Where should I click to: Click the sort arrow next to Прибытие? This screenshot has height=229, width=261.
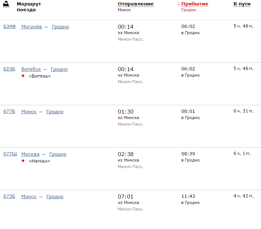pos(179,4)
